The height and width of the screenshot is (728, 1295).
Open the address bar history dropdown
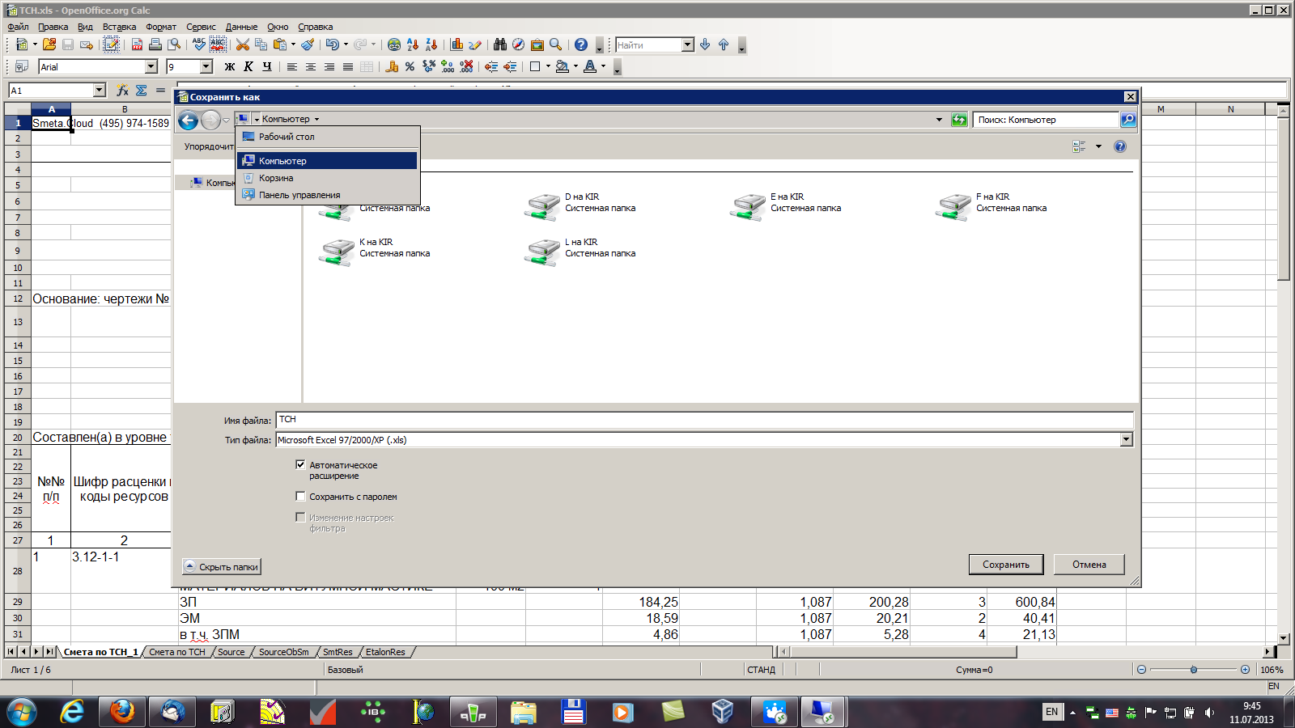click(x=939, y=120)
